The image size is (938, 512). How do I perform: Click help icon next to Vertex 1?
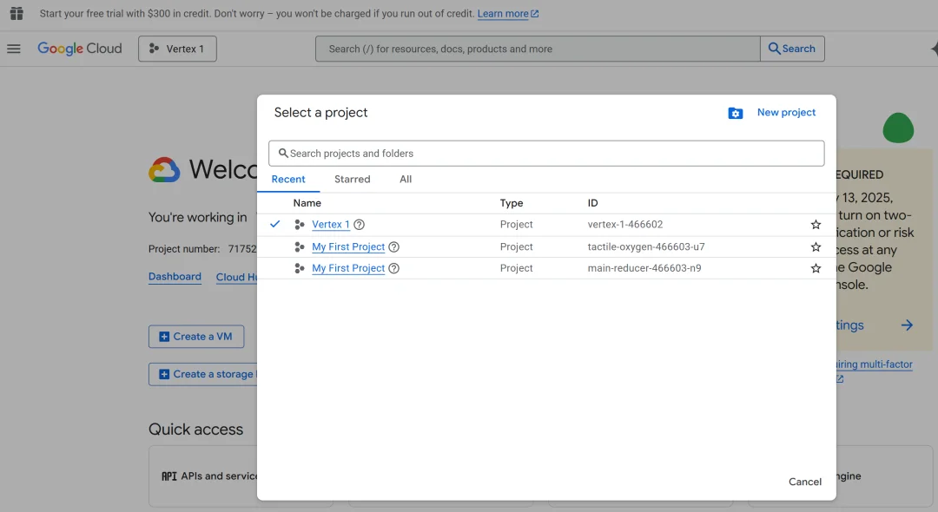click(359, 225)
